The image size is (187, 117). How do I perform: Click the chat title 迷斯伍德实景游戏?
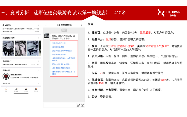[x=64, y=25]
